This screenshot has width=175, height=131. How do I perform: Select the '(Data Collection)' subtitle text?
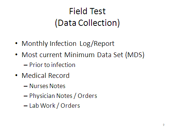point(87,23)
